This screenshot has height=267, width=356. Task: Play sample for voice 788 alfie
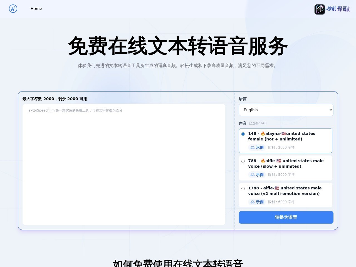pyautogui.click(x=257, y=175)
